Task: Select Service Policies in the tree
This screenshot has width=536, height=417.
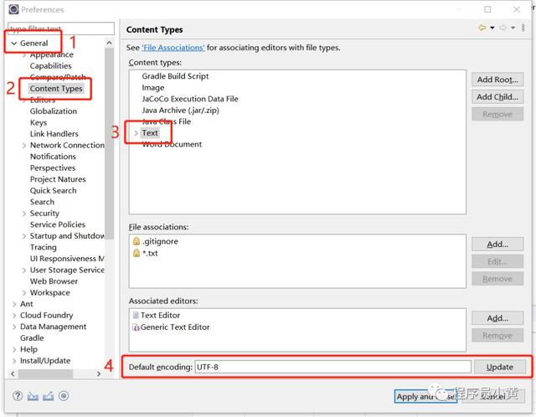Action: click(58, 224)
